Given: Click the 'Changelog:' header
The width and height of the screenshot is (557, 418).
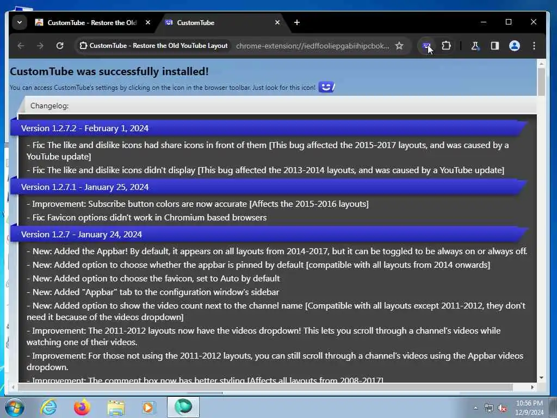Looking at the screenshot, I should (x=49, y=106).
